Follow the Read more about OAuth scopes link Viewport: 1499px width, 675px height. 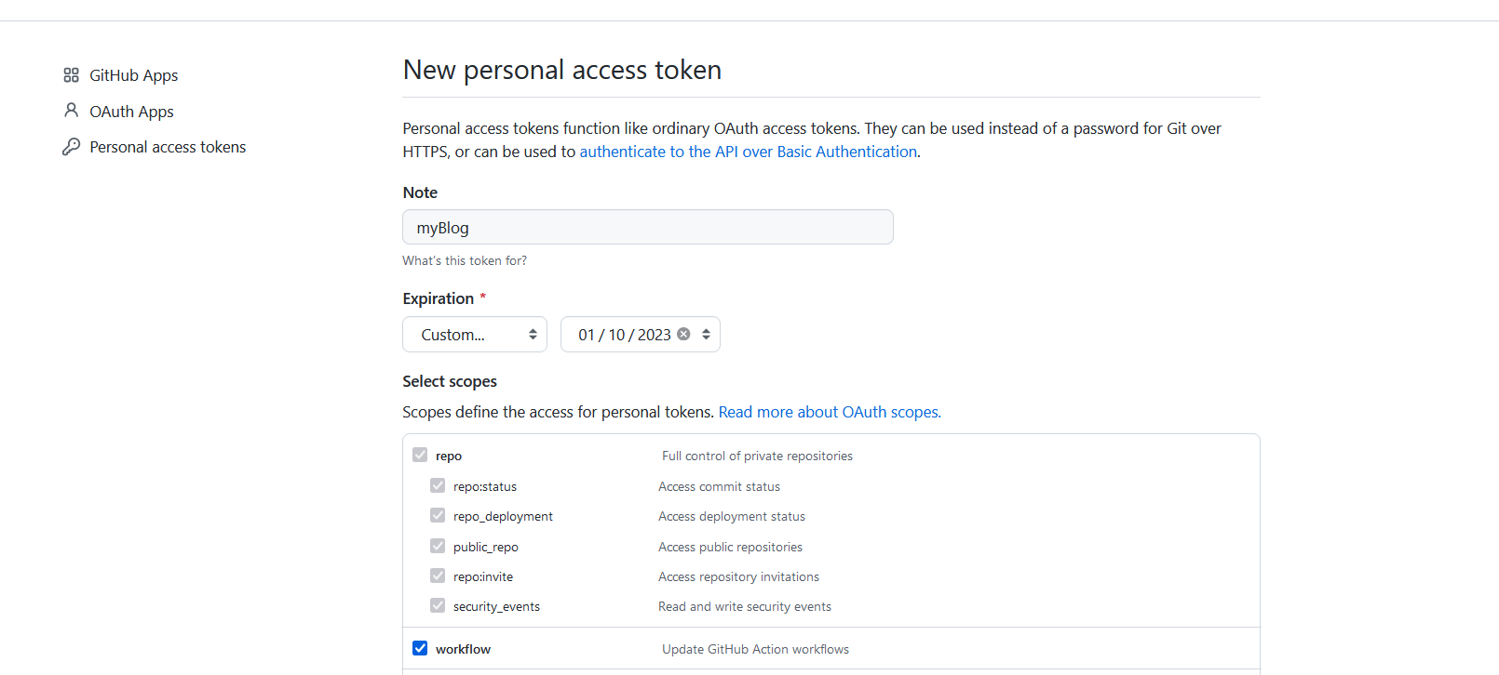tap(829, 412)
